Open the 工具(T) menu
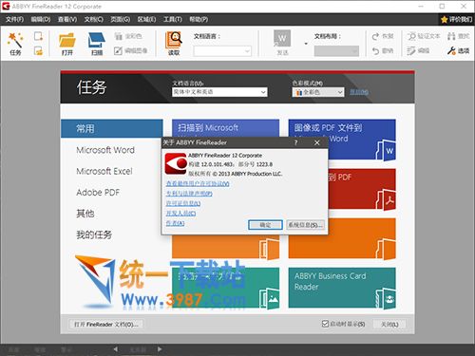The image size is (475, 356). click(x=173, y=19)
